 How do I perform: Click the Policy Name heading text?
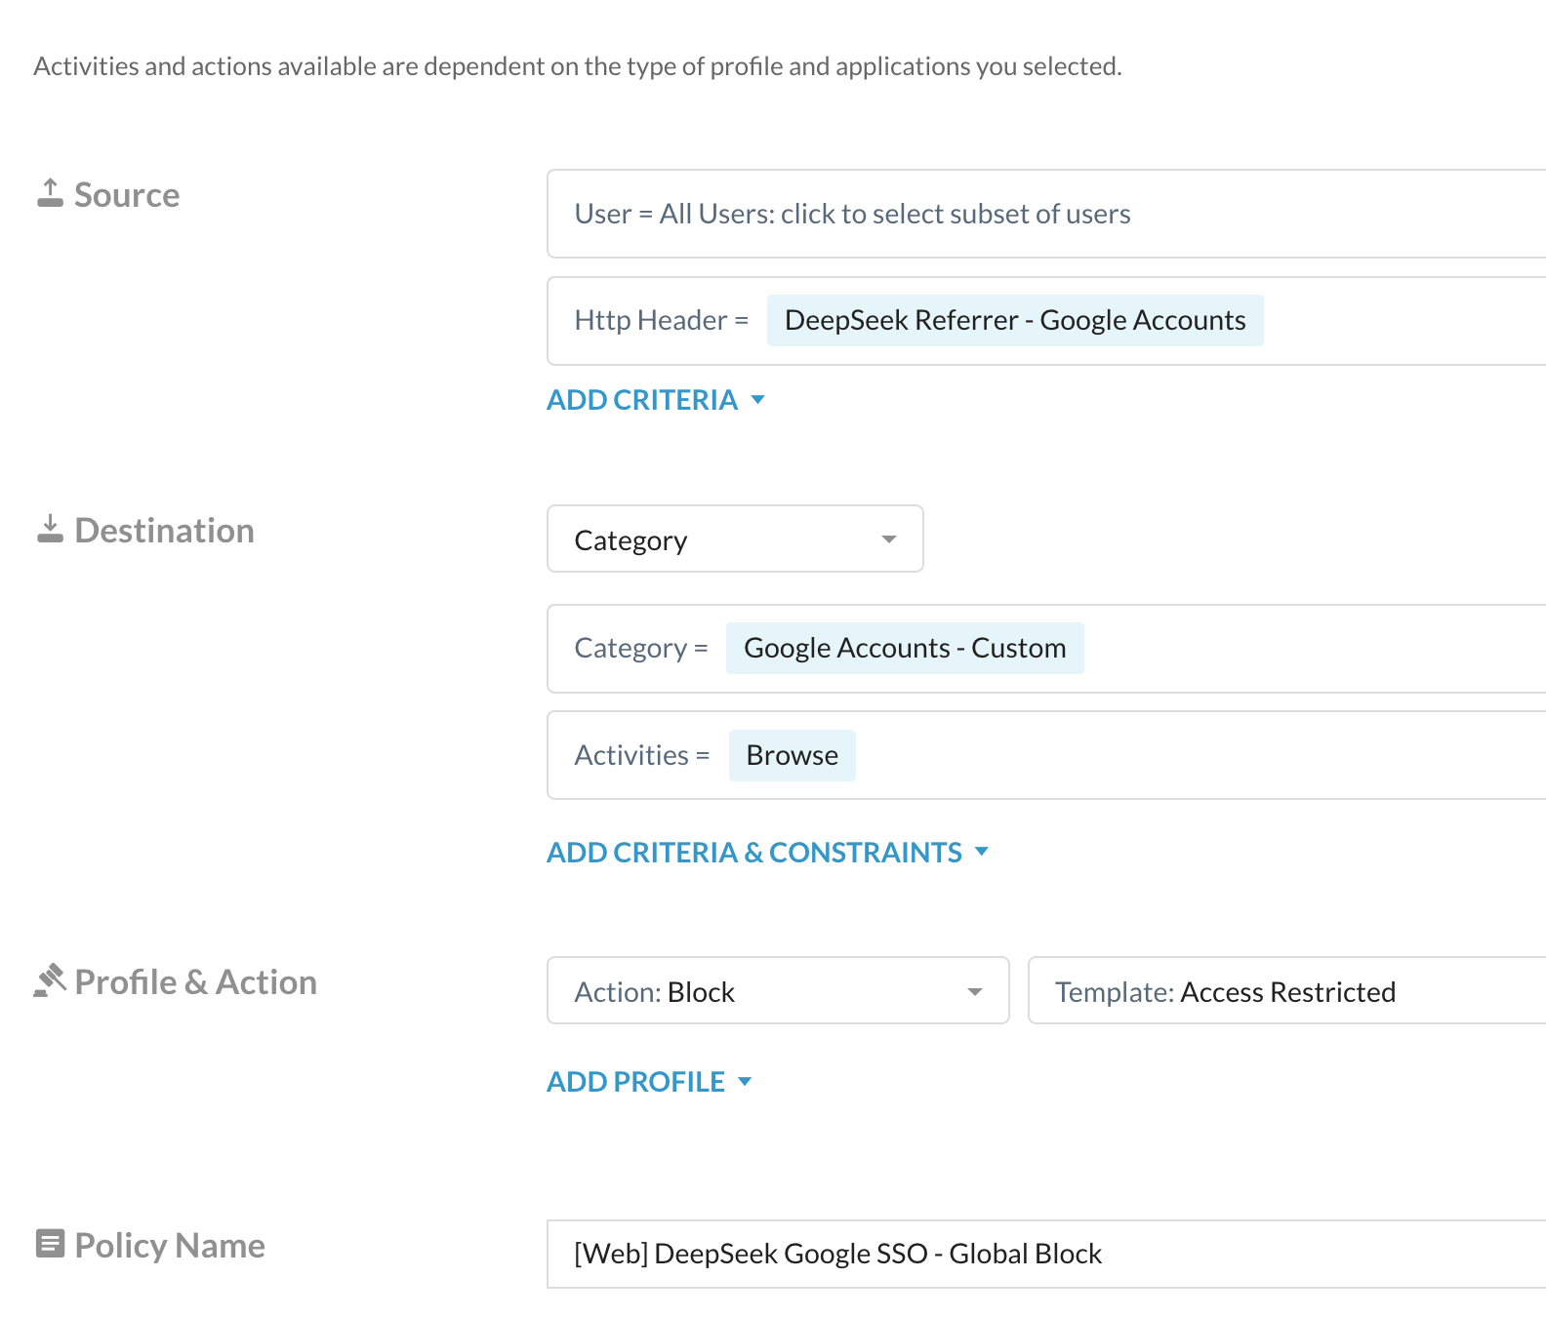point(170,1245)
